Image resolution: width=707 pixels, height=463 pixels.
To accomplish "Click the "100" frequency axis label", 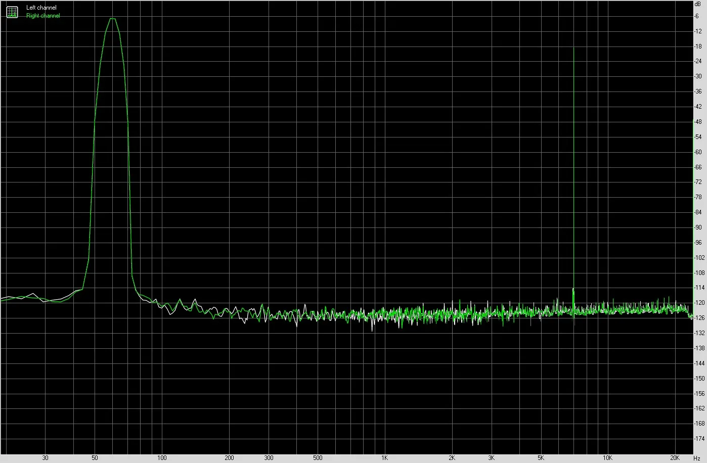I will click(x=162, y=458).
